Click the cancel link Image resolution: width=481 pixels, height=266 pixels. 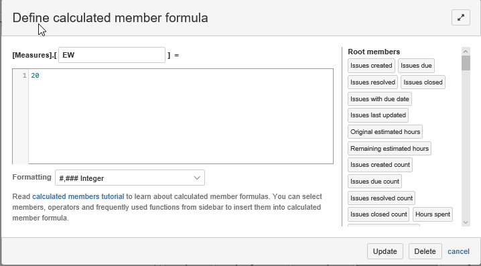pos(458,251)
